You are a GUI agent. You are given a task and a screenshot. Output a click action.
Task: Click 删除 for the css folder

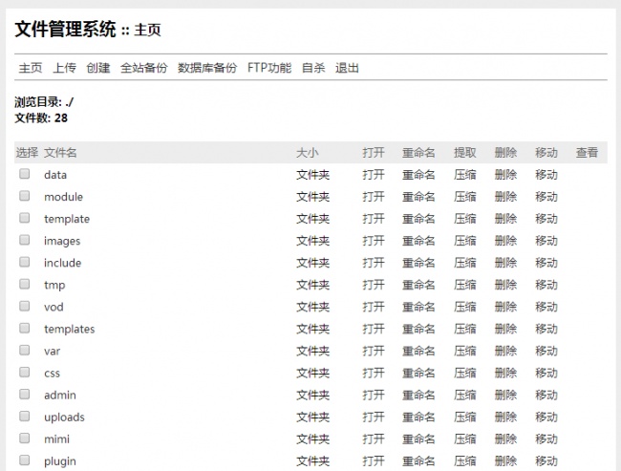pos(505,373)
